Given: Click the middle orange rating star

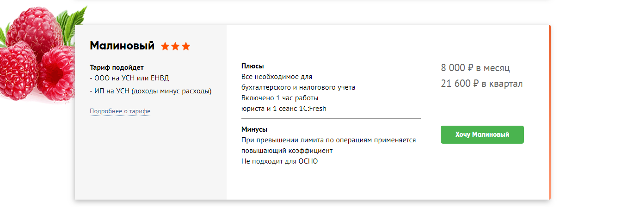Looking at the screenshot, I should 176,46.
